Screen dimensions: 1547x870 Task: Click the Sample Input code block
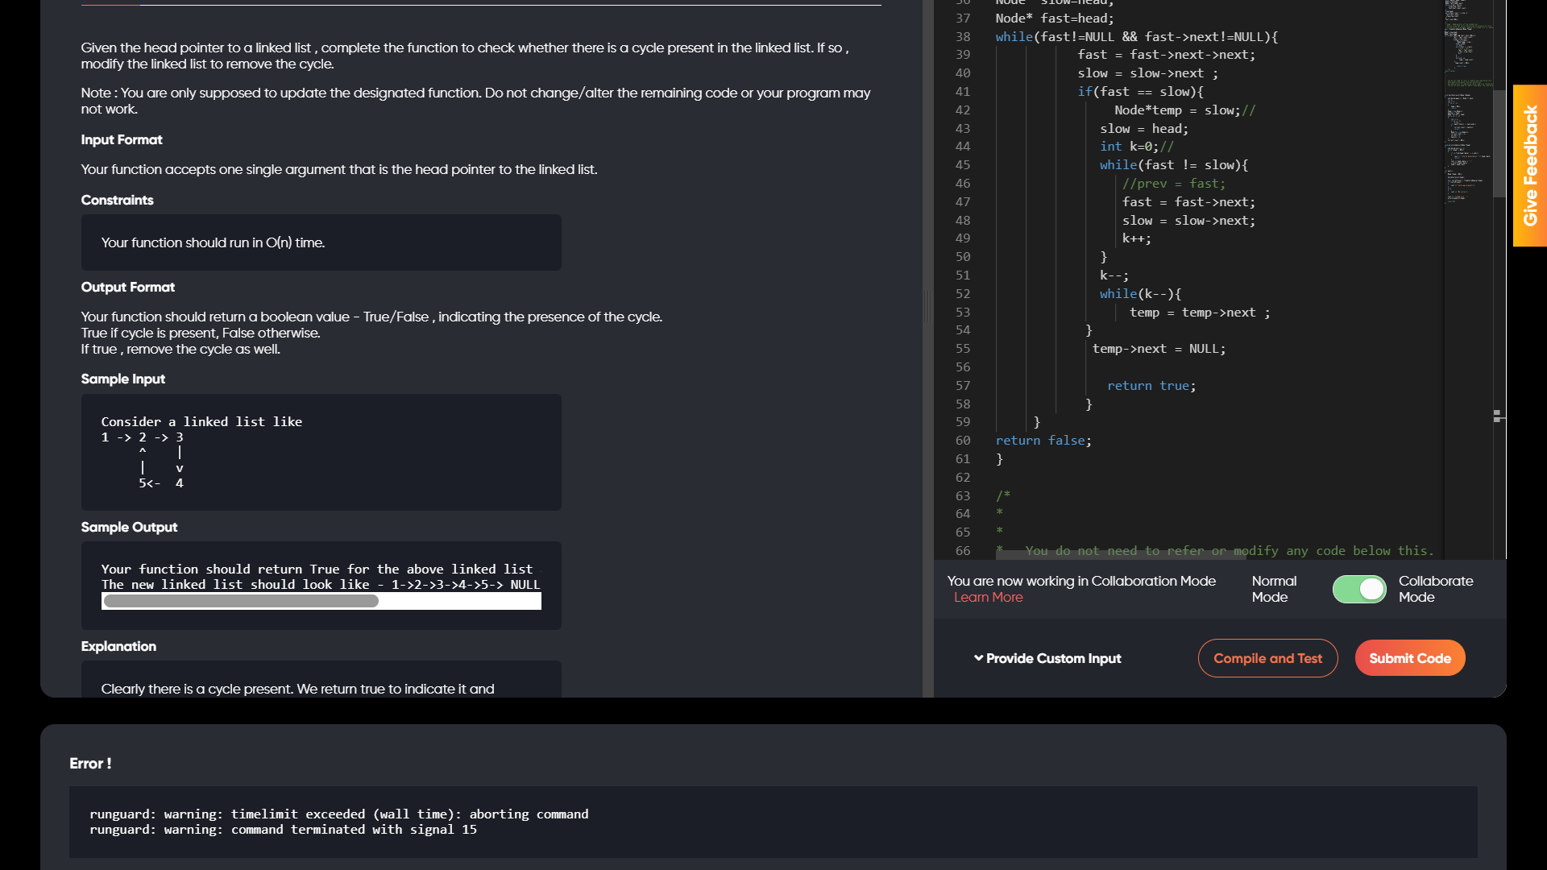click(x=321, y=452)
